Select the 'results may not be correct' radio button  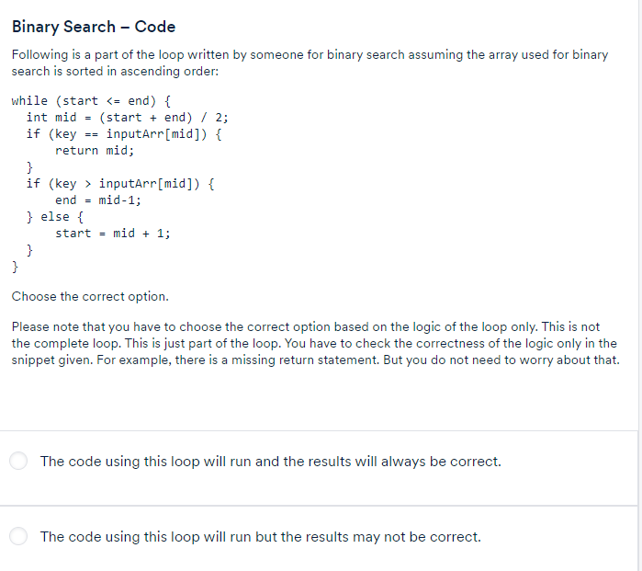[x=18, y=536]
